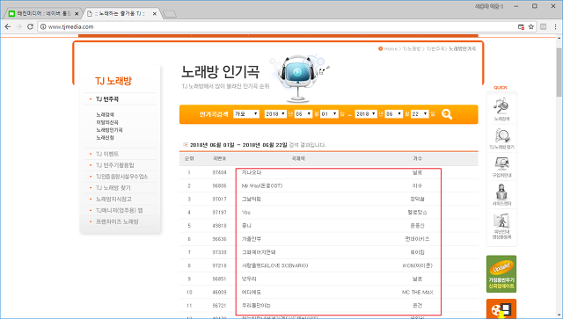Open the 노래검색 quick icon on right

pos(501,109)
